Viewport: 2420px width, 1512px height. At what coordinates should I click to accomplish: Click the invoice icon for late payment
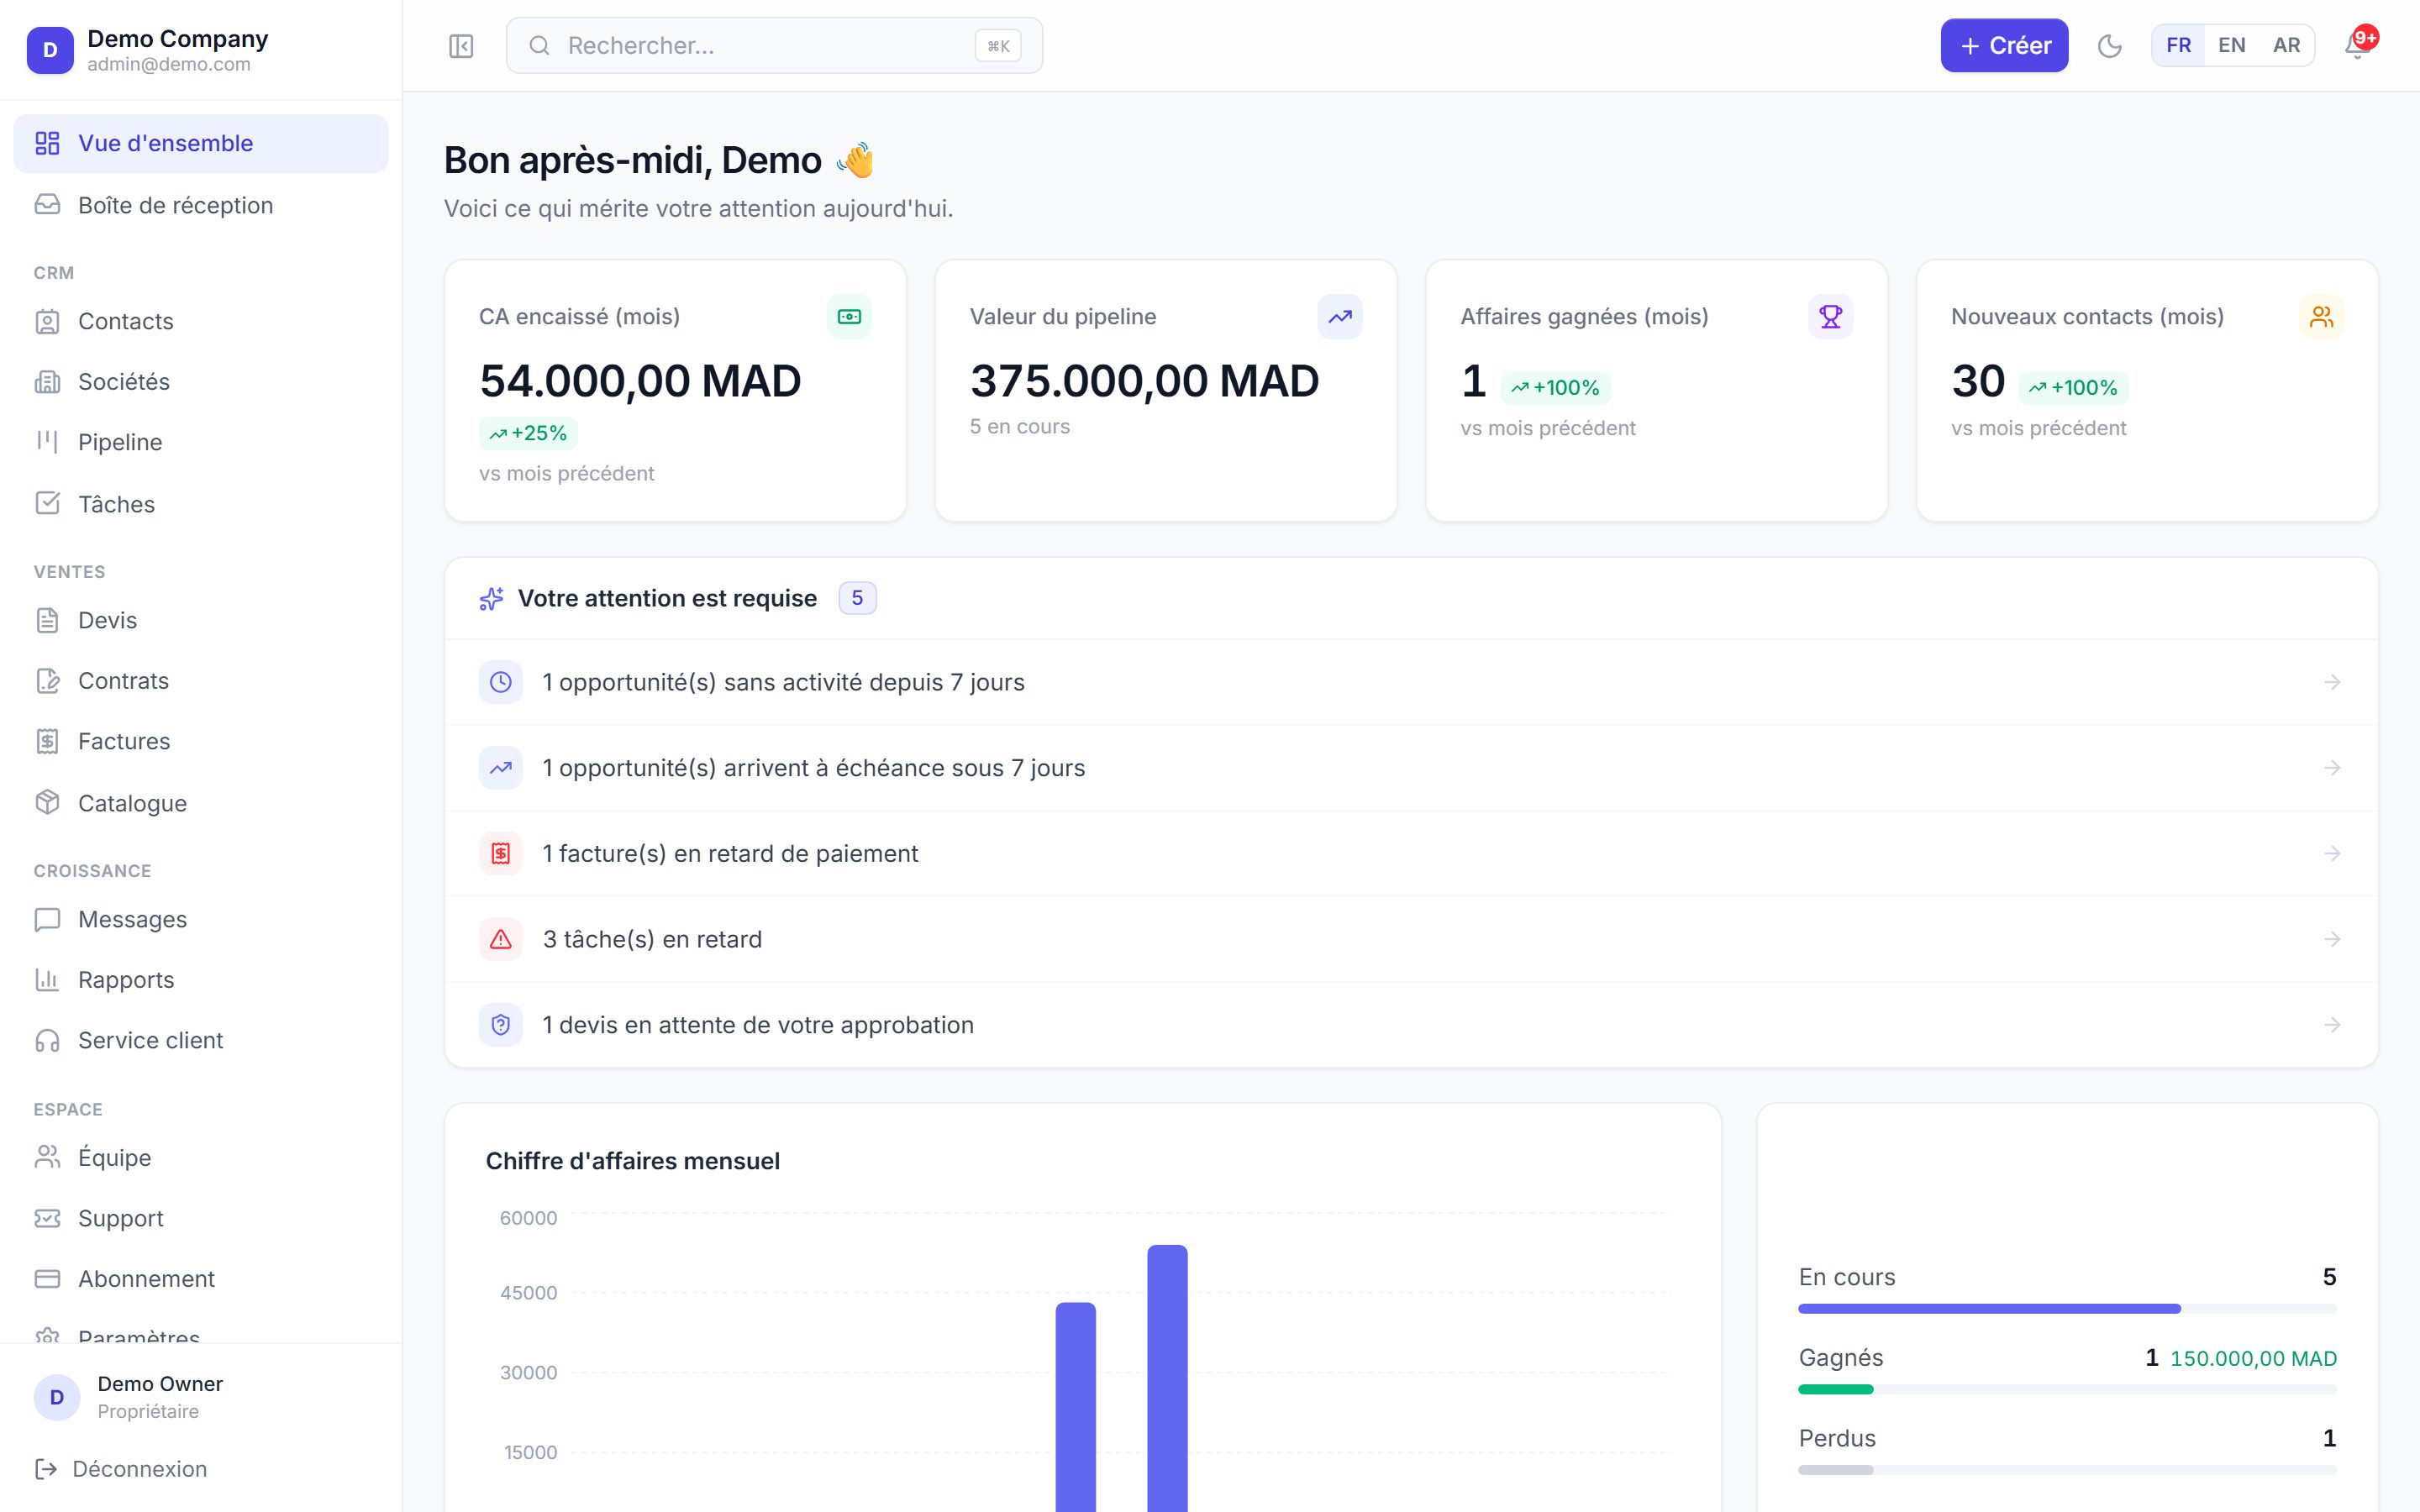point(501,854)
